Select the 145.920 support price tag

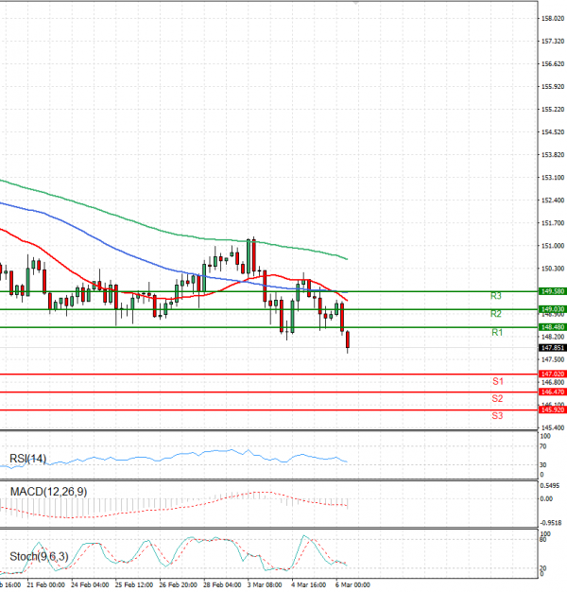coord(553,409)
